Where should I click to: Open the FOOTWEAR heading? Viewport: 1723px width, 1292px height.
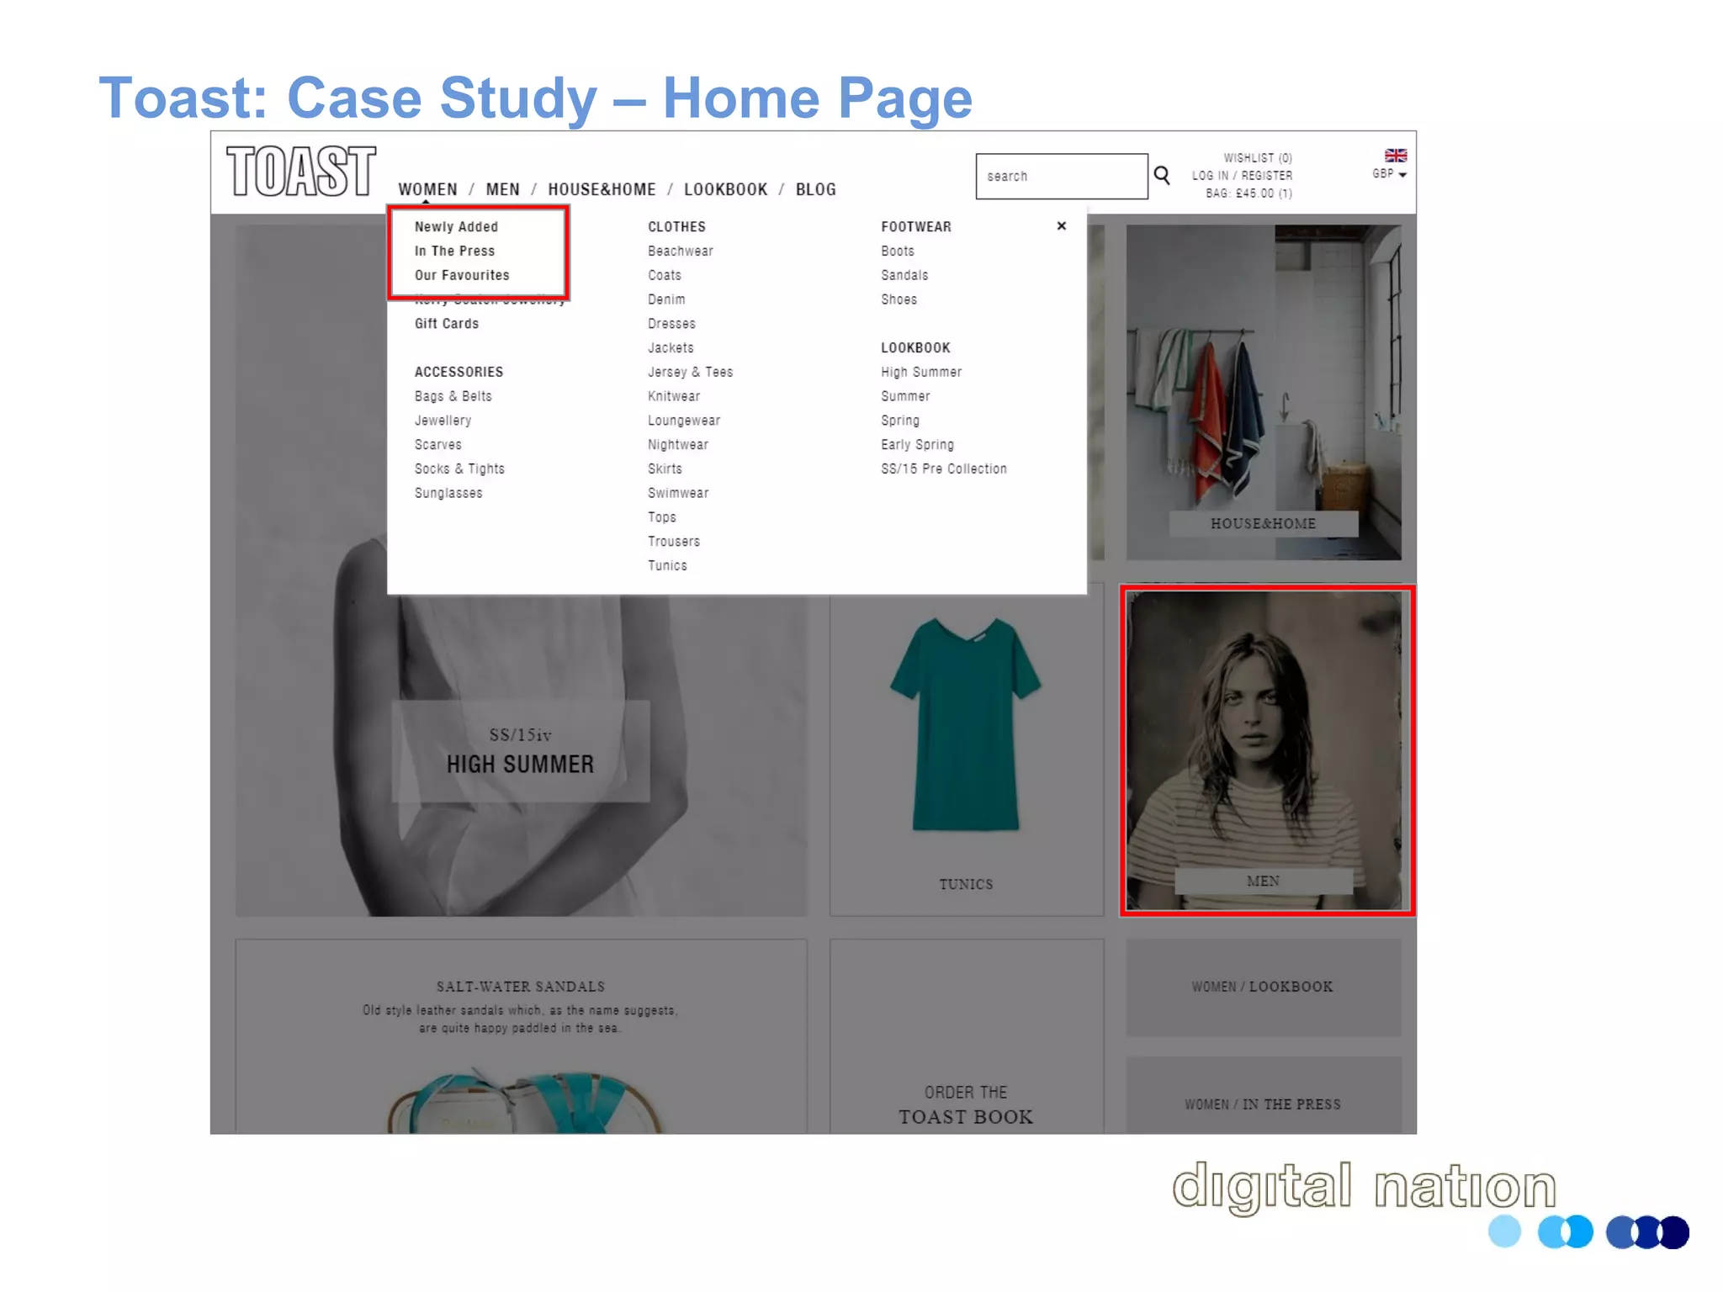[916, 227]
